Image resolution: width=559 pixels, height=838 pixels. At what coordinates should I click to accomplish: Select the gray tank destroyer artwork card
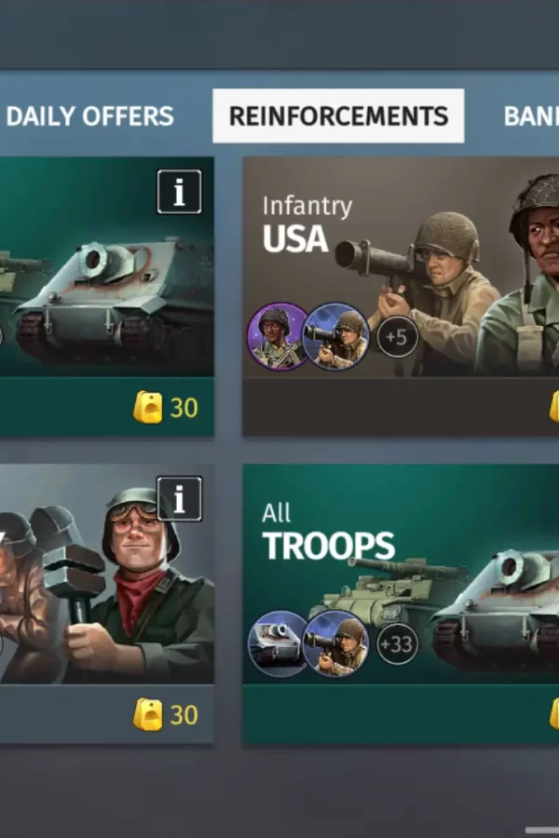[107, 267]
